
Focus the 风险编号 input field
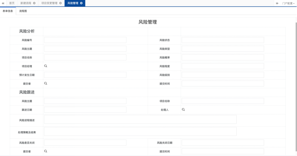[85, 40]
